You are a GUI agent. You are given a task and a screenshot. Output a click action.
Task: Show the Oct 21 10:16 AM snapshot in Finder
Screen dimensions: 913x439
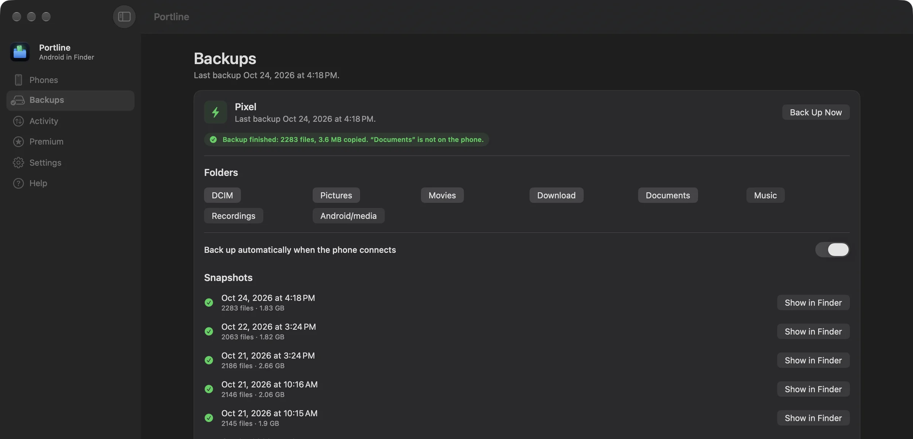point(813,389)
